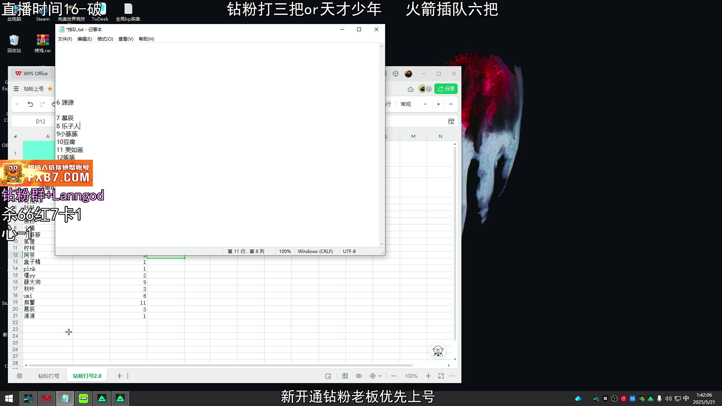This screenshot has width=722, height=406.
Task: Toggle the favorite star next to 钻粉上号
Action: (50, 89)
